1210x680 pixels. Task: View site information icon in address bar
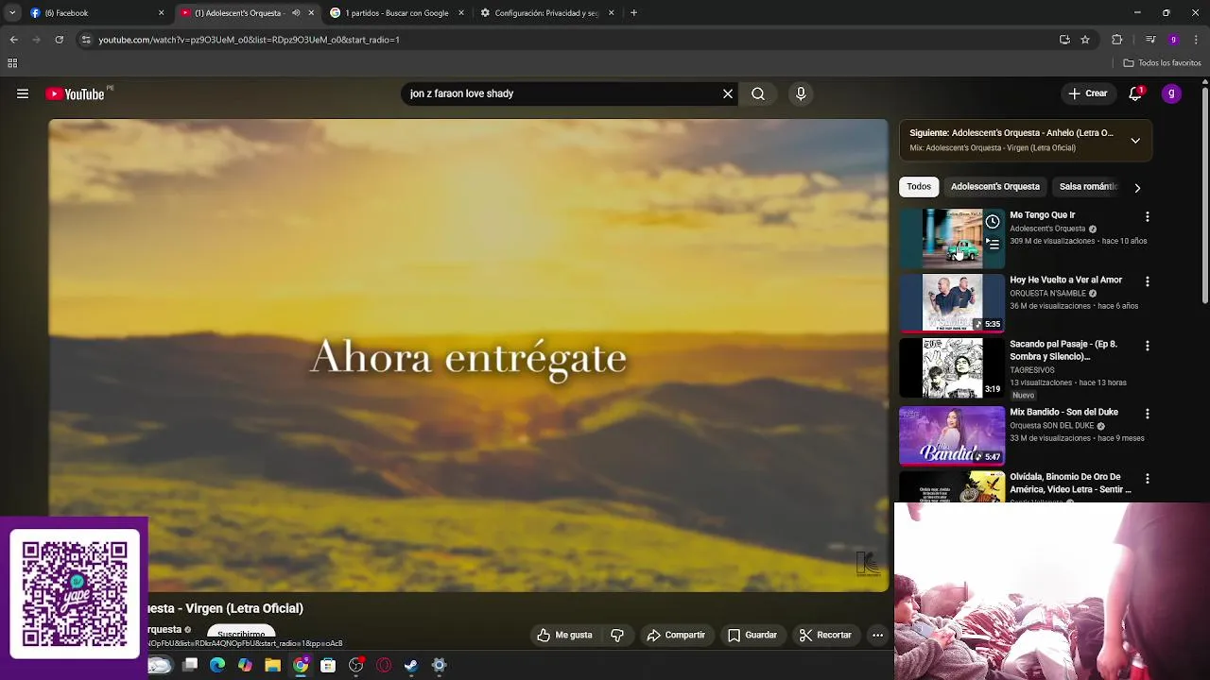(86, 40)
